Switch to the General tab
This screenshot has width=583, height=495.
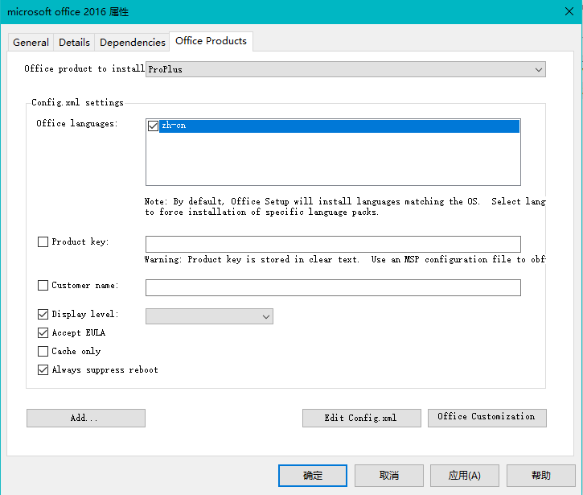[x=31, y=42]
